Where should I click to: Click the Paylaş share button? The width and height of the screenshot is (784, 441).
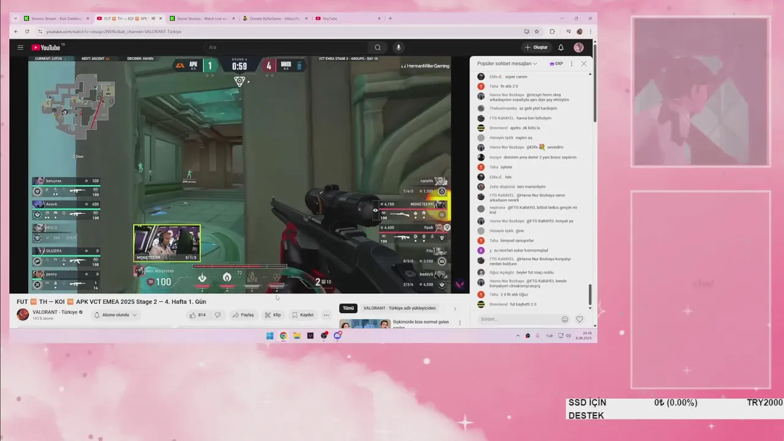[x=243, y=315]
